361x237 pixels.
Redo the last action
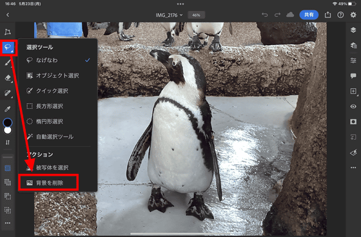[x=277, y=15]
